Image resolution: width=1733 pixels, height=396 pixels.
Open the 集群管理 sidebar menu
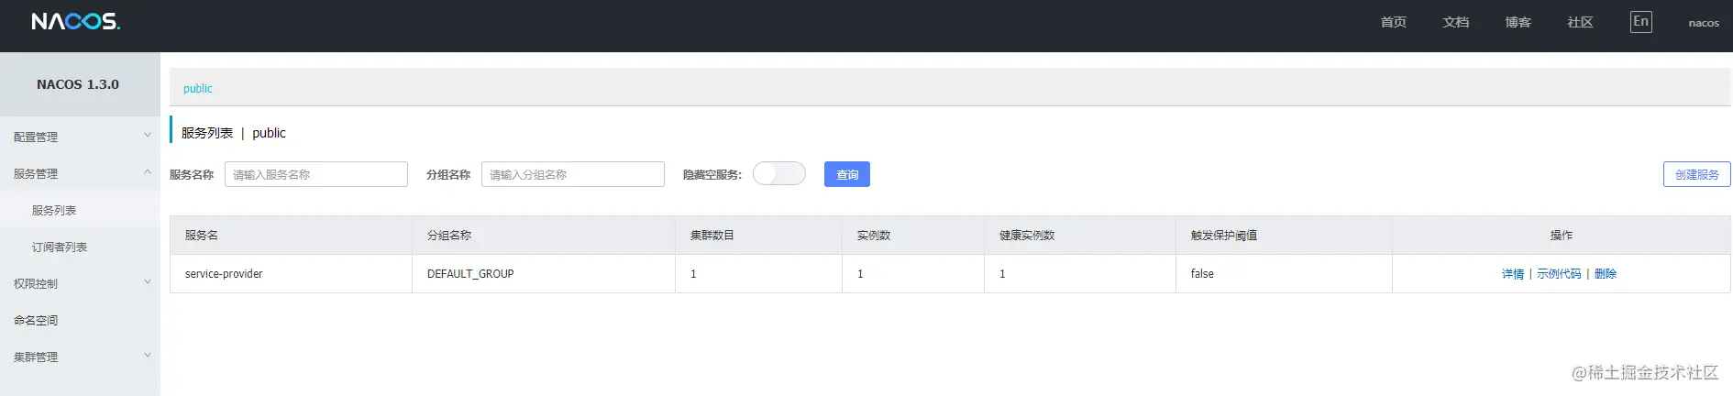tap(80, 357)
